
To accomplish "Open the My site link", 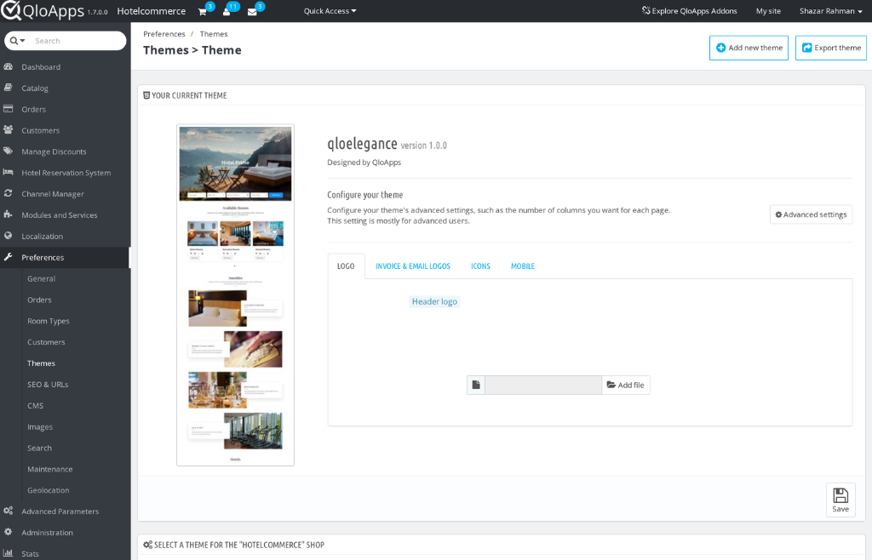I will click(x=768, y=11).
